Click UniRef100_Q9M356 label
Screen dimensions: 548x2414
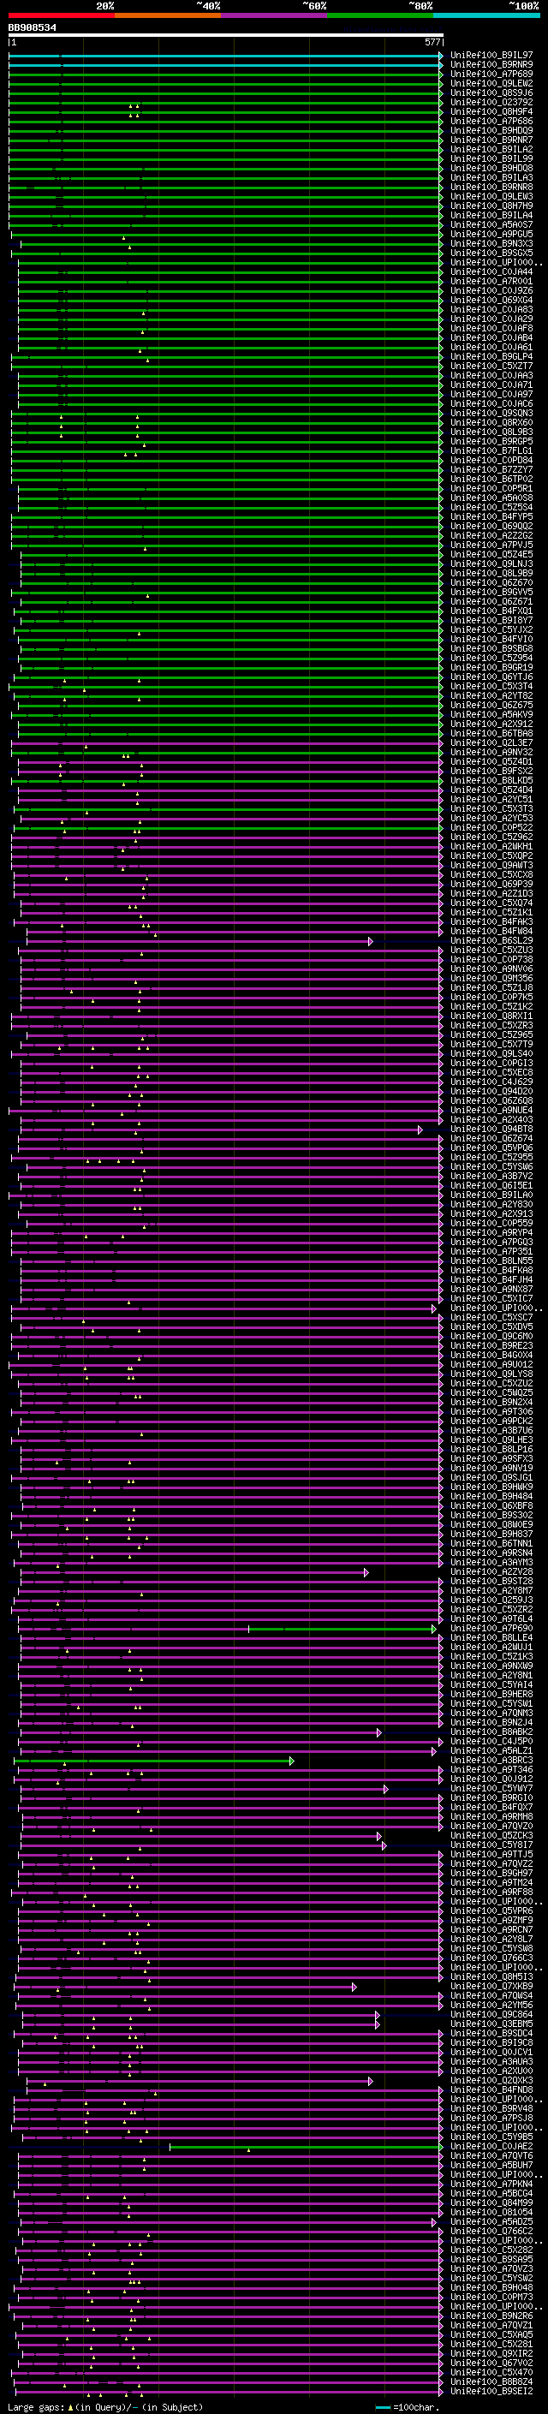(x=491, y=978)
